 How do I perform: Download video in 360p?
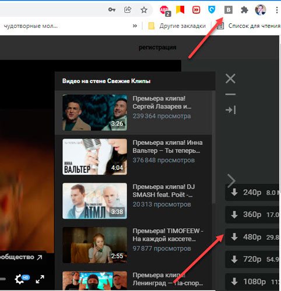pos(253,215)
